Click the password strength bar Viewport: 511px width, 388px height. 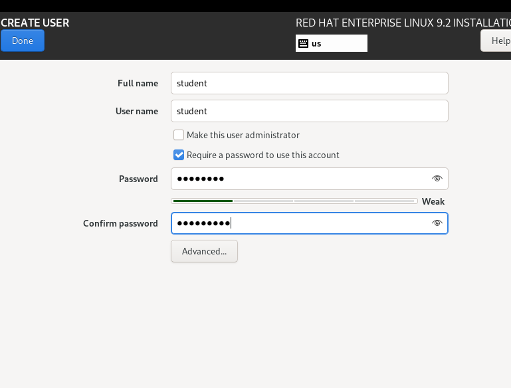click(294, 201)
